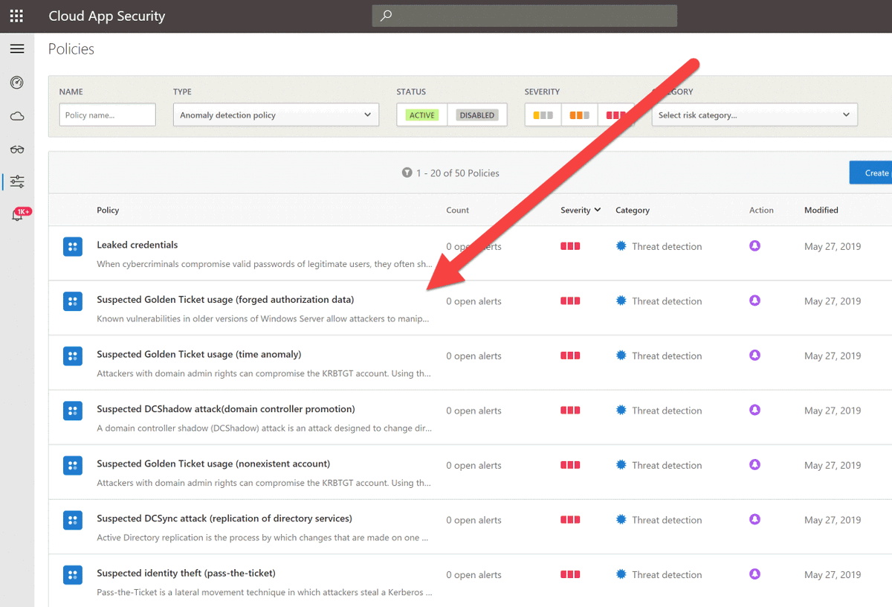Open the cloud Discover icon in sidebar
Viewport: 892px width, 607px height.
17,116
